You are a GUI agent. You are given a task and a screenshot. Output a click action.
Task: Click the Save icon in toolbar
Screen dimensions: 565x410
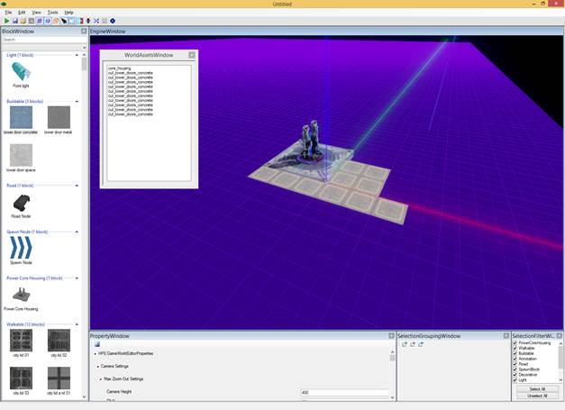pyautogui.click(x=15, y=21)
